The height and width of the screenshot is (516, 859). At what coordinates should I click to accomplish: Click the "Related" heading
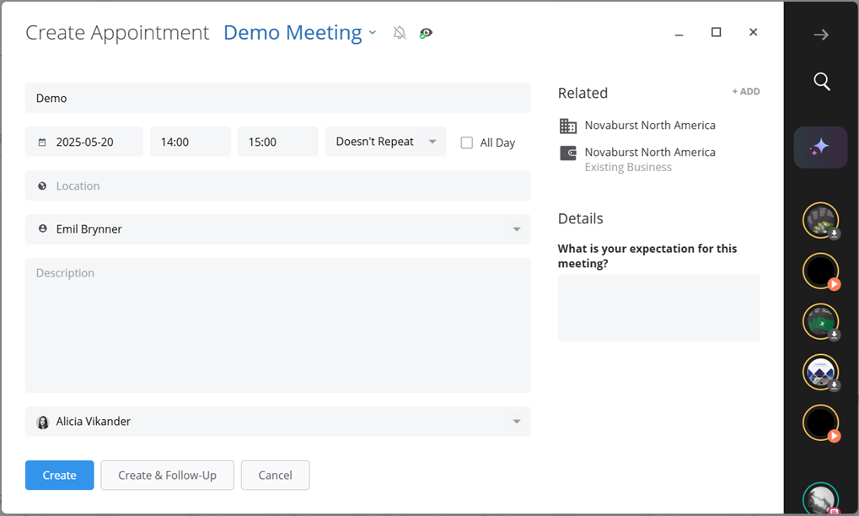pyautogui.click(x=583, y=93)
